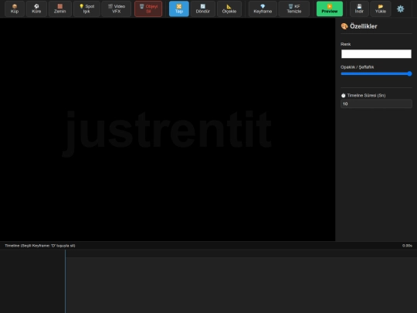Add a Spot Işık light
The image size is (417, 313).
coord(86,9)
